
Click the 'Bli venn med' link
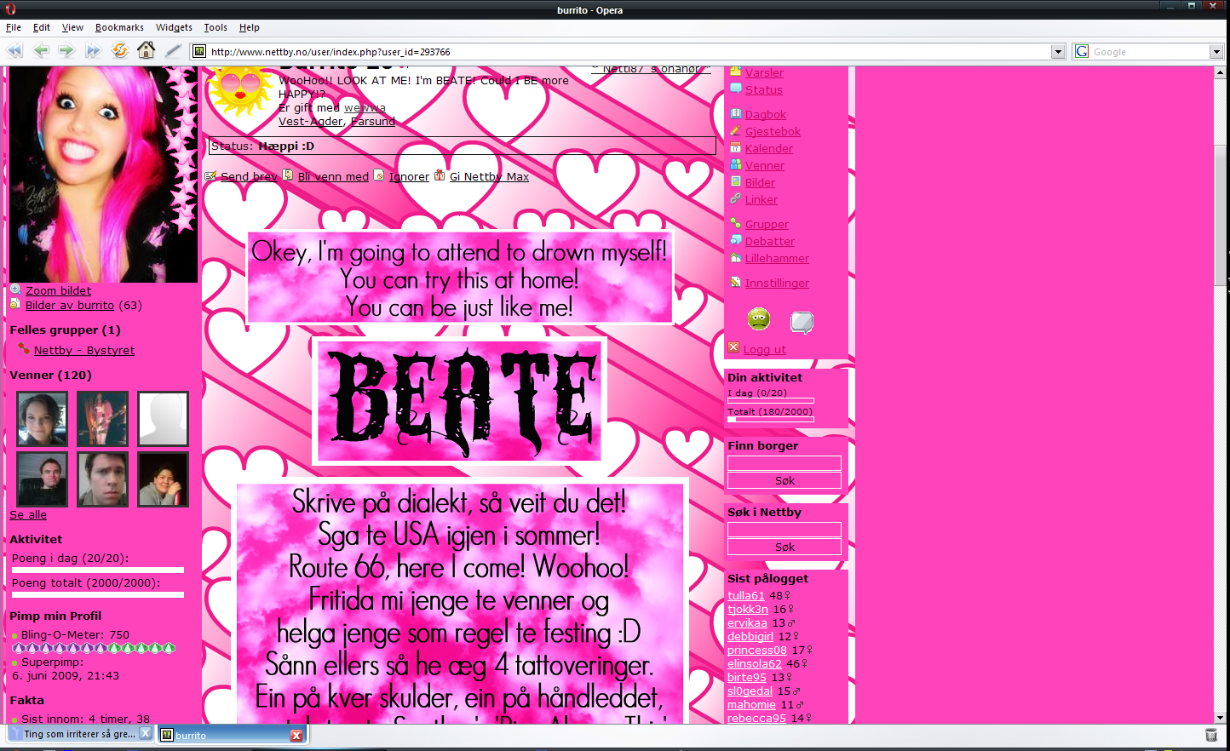click(333, 176)
